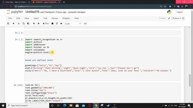Open the Kernel menu

click(55, 18)
